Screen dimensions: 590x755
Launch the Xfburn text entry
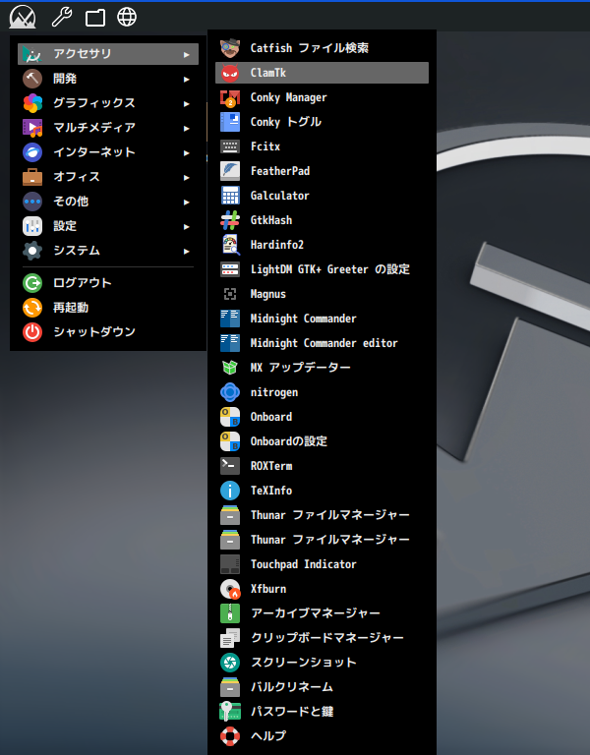pos(268,589)
